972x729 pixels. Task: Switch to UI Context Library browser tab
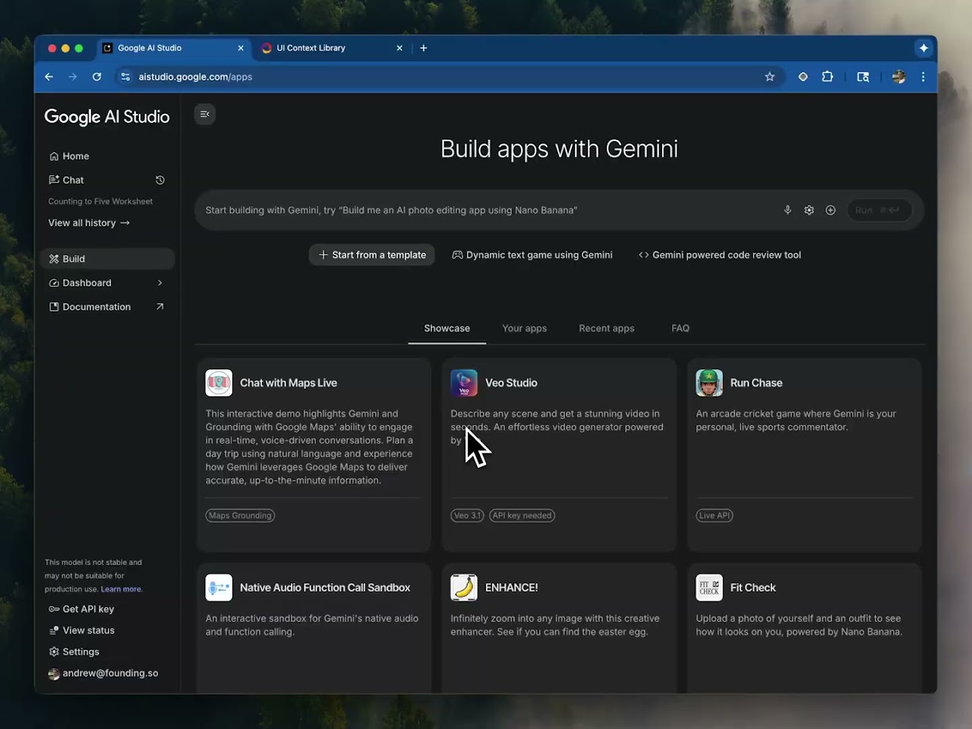pos(332,48)
